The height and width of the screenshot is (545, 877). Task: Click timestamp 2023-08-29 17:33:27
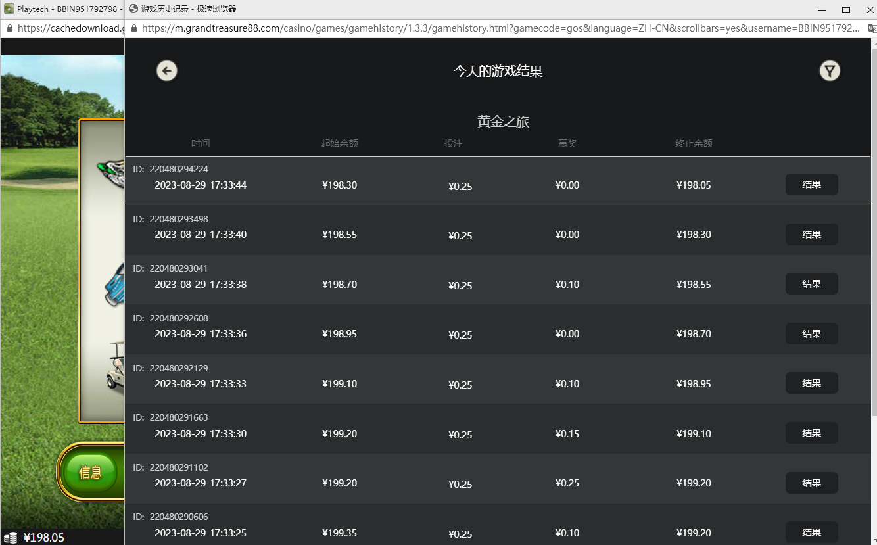201,483
